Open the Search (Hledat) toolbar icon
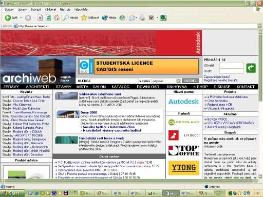This screenshot has height=197, width=263. tap(66, 17)
